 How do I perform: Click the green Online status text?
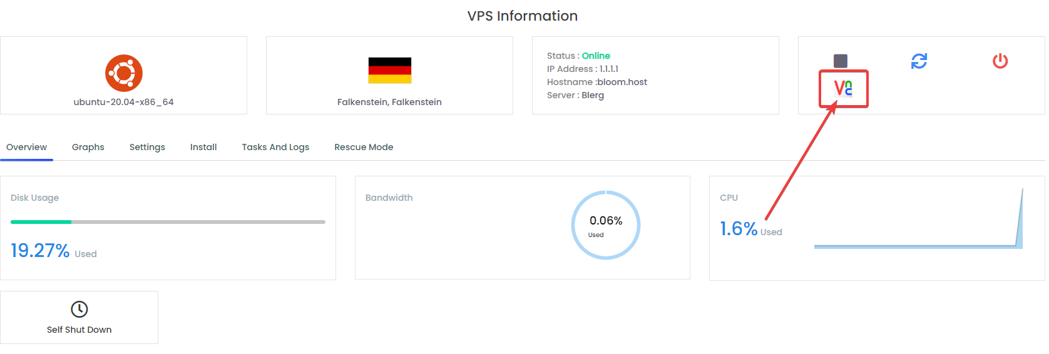coord(596,56)
